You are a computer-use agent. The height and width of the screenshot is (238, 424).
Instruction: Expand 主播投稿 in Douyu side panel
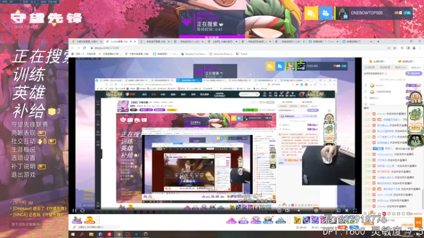[x=378, y=61]
